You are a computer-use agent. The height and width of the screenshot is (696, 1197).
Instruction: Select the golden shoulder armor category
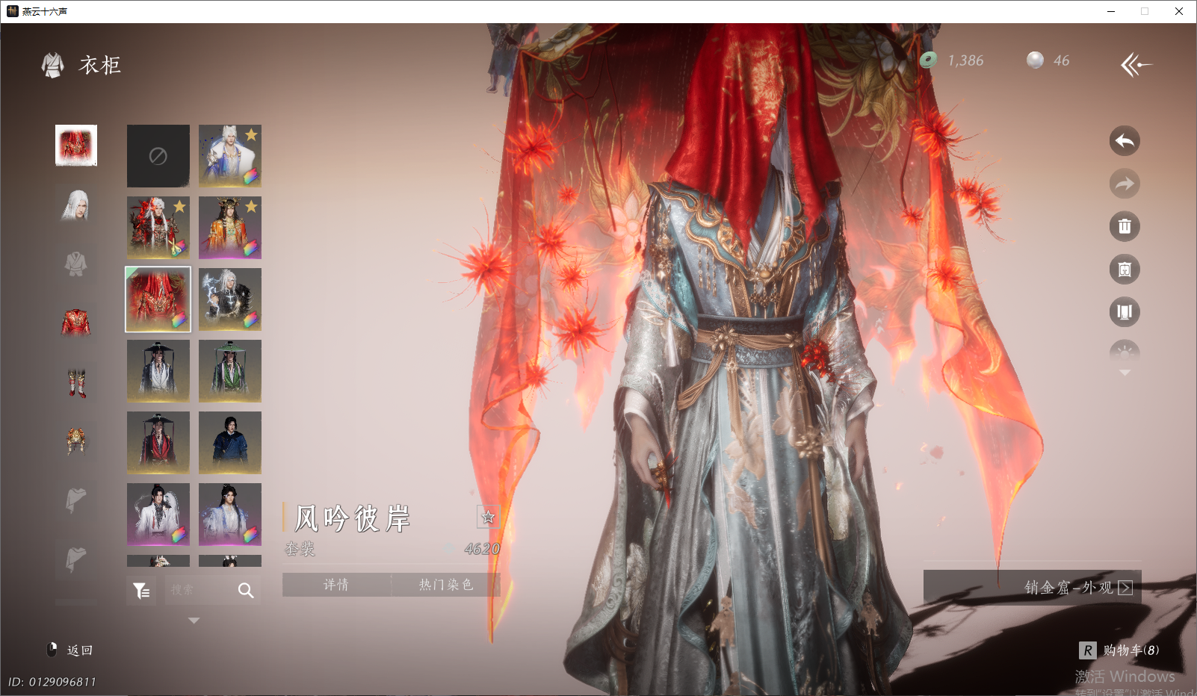76,441
